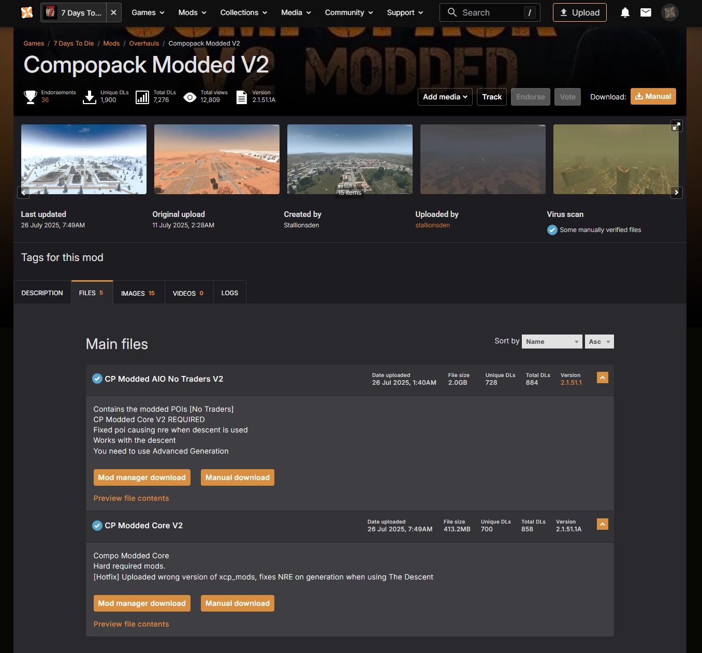Preview file contents of CP Modded AIO No Traders
Image resolution: width=702 pixels, height=653 pixels.
(131, 498)
